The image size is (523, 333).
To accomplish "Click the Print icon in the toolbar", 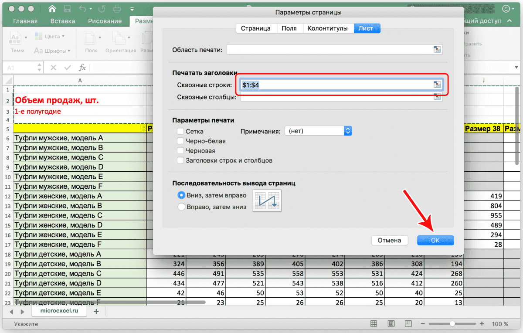I will (x=117, y=8).
